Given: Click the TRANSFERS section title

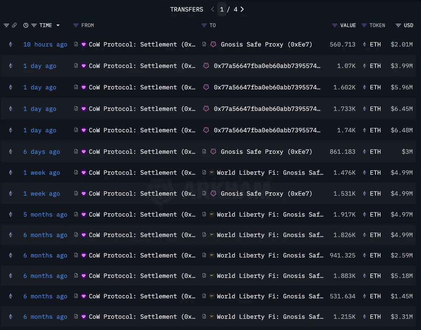Looking at the screenshot, I should pos(187,9).
